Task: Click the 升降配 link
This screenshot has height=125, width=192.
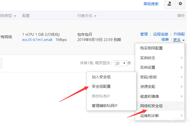Action: (x=179, y=34)
